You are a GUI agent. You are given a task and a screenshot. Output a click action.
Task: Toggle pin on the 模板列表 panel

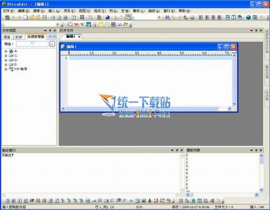(256, 150)
